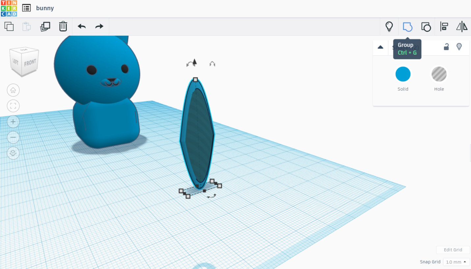
Task: Open the Align tool
Action: click(x=444, y=27)
